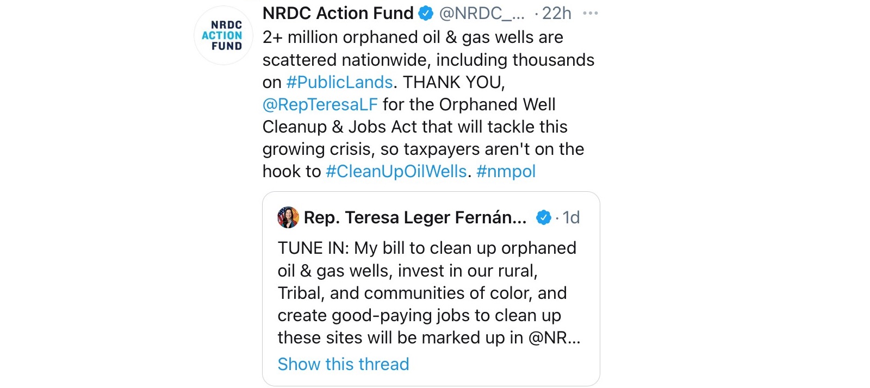The width and height of the screenshot is (870, 388).
Task: Open the tweet's more options ellipsis menu
Action: pyautogui.click(x=590, y=14)
